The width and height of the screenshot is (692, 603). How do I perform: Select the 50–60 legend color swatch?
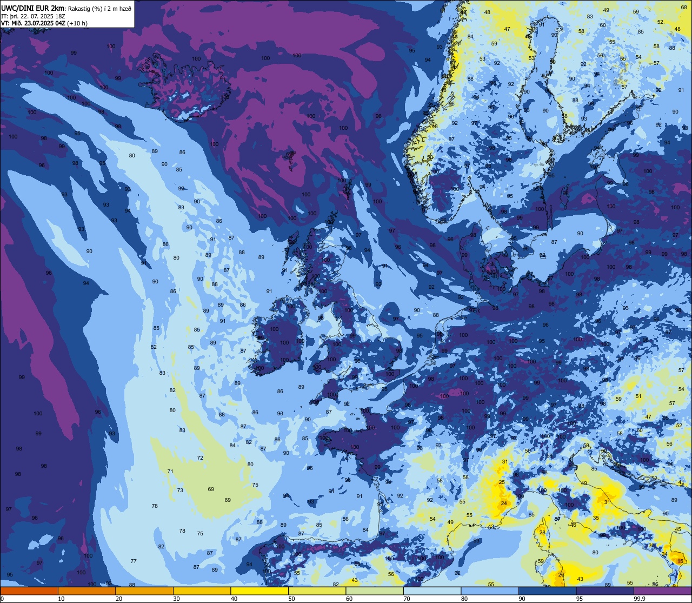pyautogui.click(x=317, y=591)
